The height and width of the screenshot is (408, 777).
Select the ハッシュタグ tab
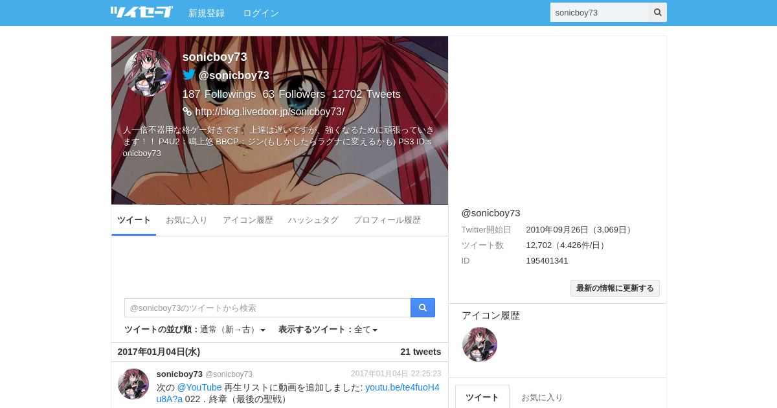click(x=313, y=220)
